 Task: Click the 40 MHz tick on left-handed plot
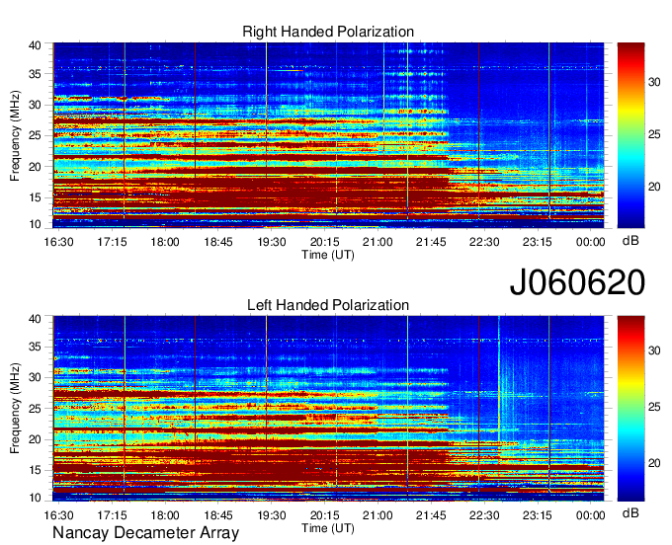pos(35,319)
